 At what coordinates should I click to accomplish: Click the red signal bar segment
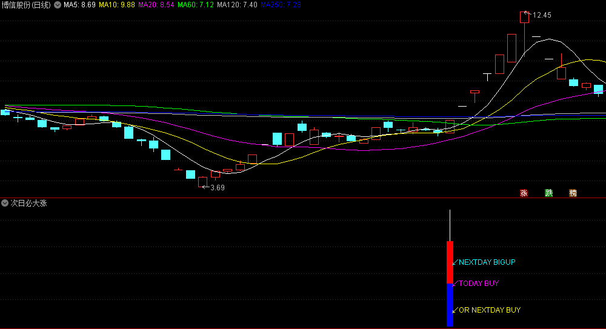[450, 262]
